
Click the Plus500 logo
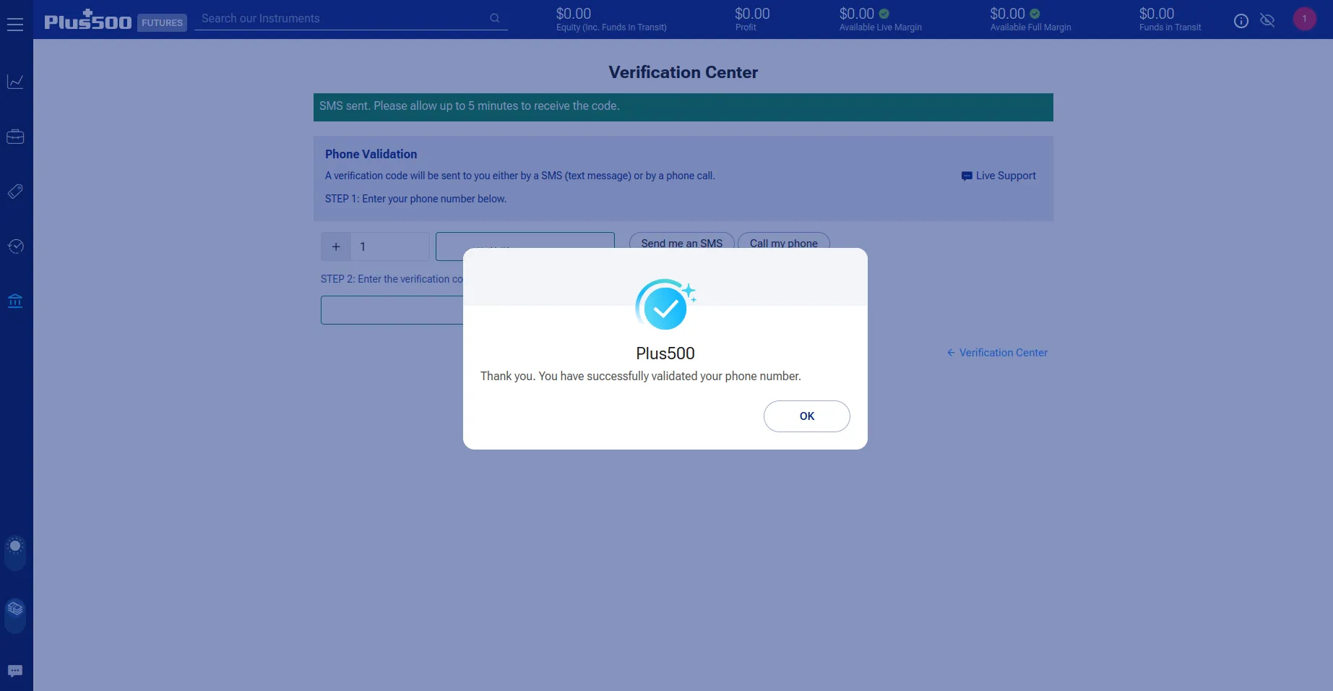[x=88, y=20]
